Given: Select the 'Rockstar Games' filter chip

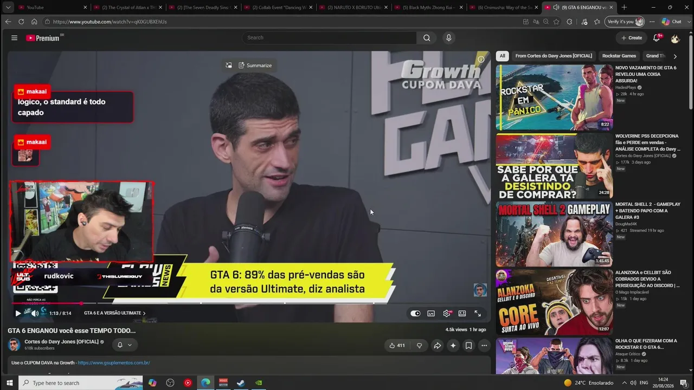Looking at the screenshot, I should point(619,56).
